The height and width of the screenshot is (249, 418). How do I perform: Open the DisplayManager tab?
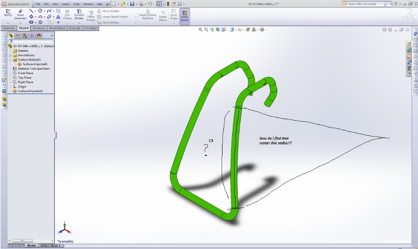click(39, 35)
